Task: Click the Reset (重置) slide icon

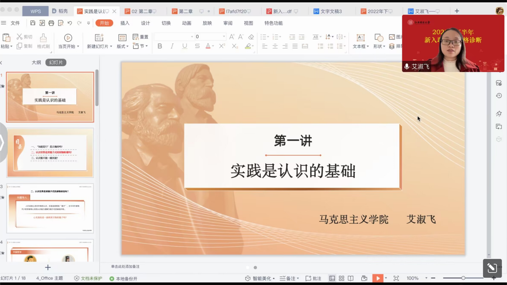Action: (136, 37)
